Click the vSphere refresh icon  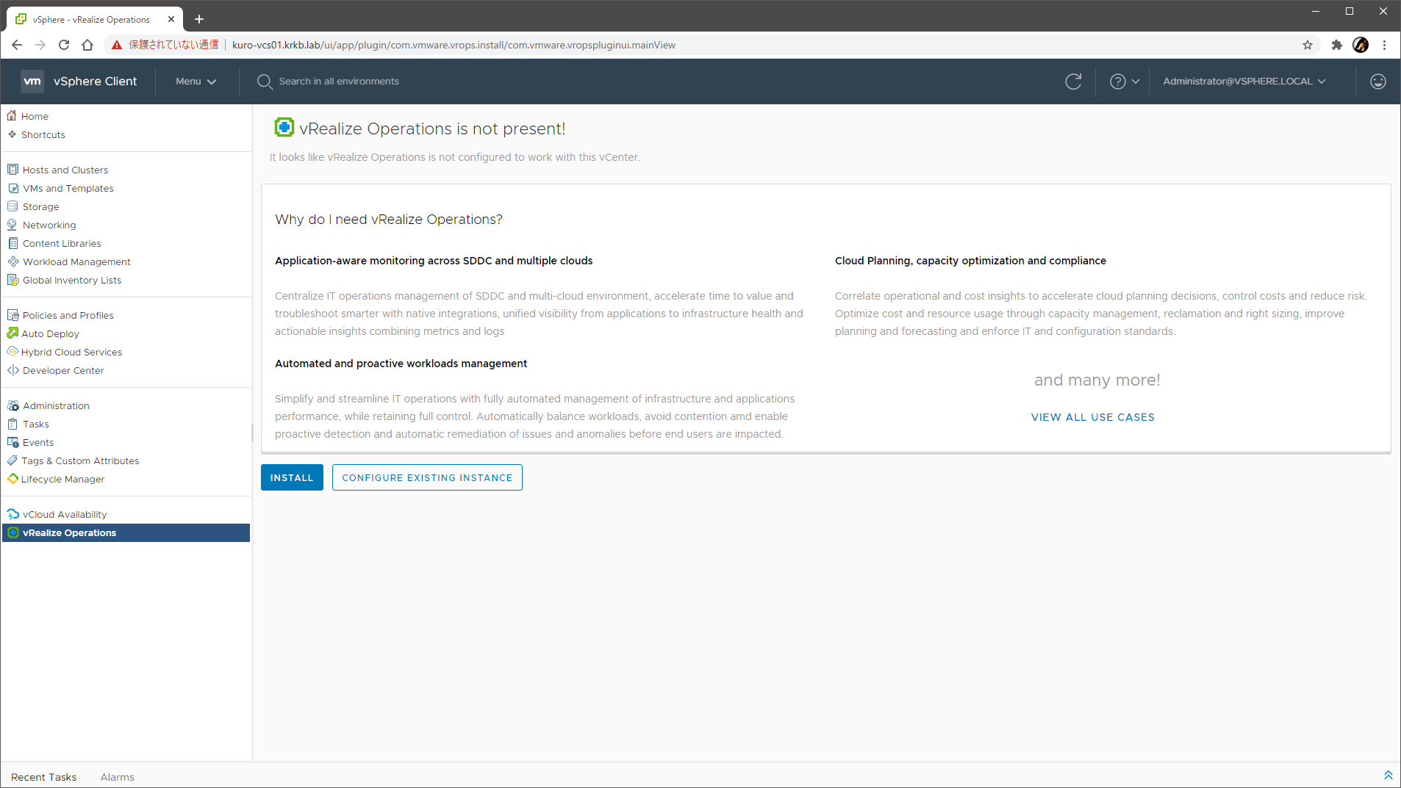click(x=1073, y=82)
